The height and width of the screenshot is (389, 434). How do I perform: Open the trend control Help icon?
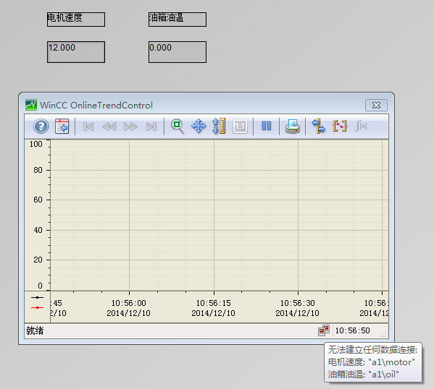pyautogui.click(x=41, y=127)
